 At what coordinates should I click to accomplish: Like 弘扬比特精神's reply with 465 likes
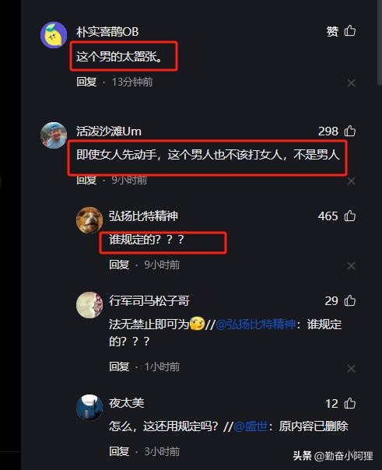pos(349,216)
